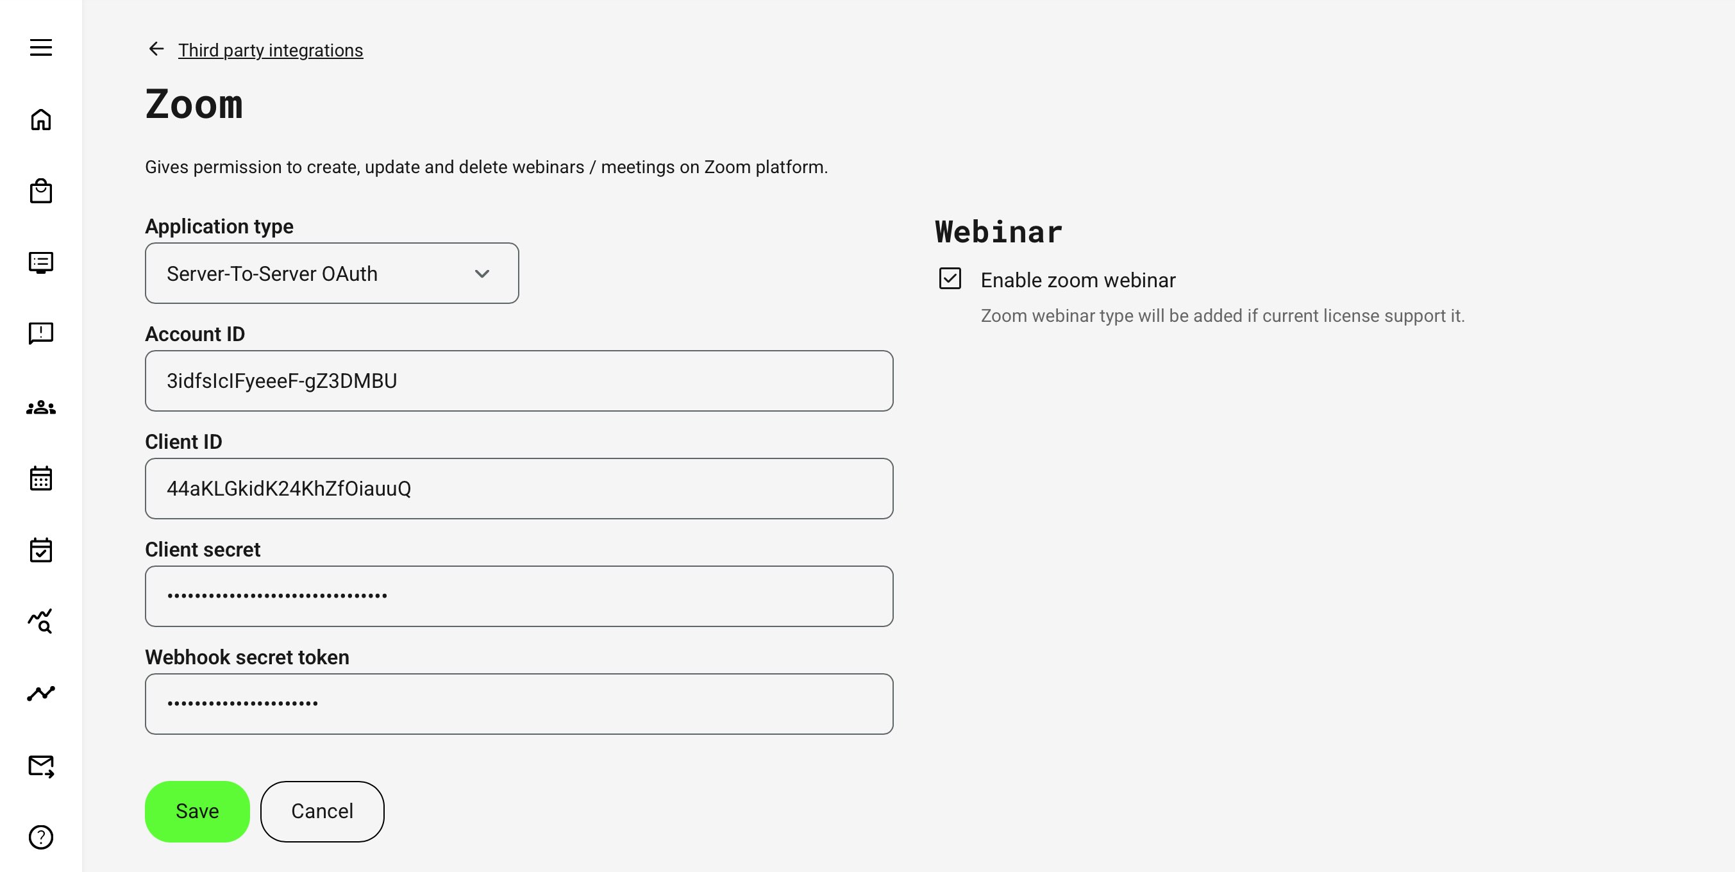
Task: Click inside the Account ID field
Action: 519,380
